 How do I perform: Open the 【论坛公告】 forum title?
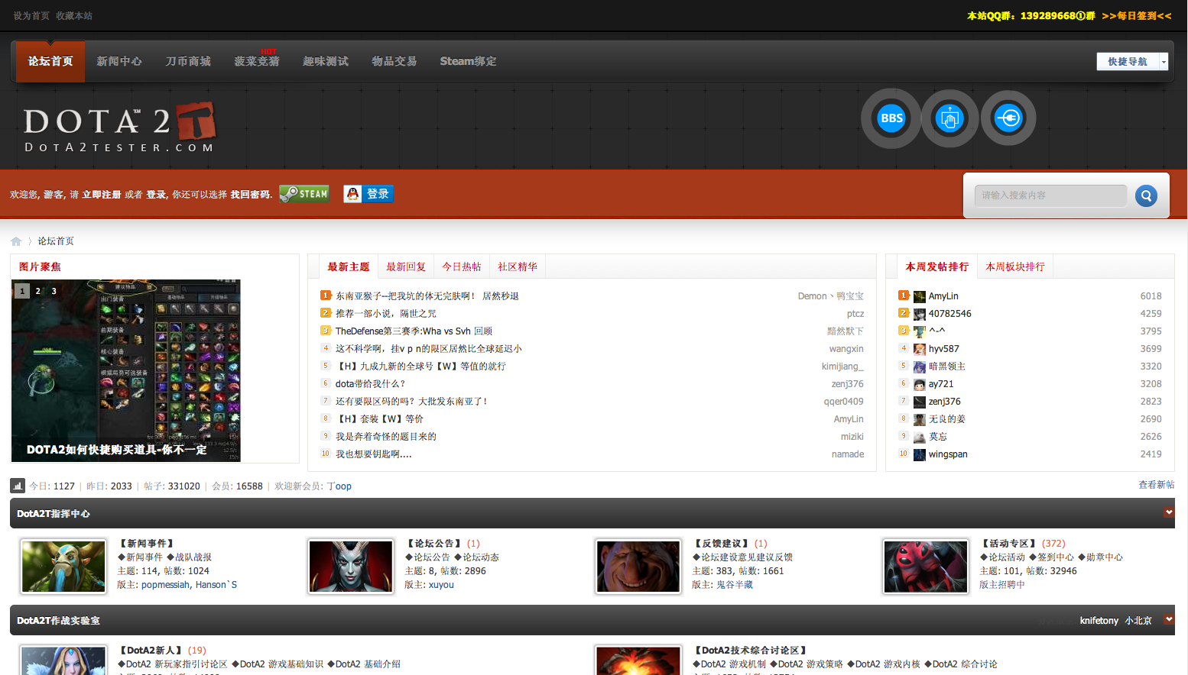(x=434, y=544)
